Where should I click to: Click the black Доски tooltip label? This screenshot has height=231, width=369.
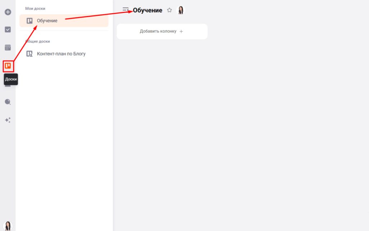(11, 79)
